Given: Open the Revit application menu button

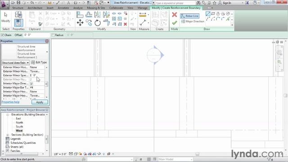Looking at the screenshot, I should [4, 4].
